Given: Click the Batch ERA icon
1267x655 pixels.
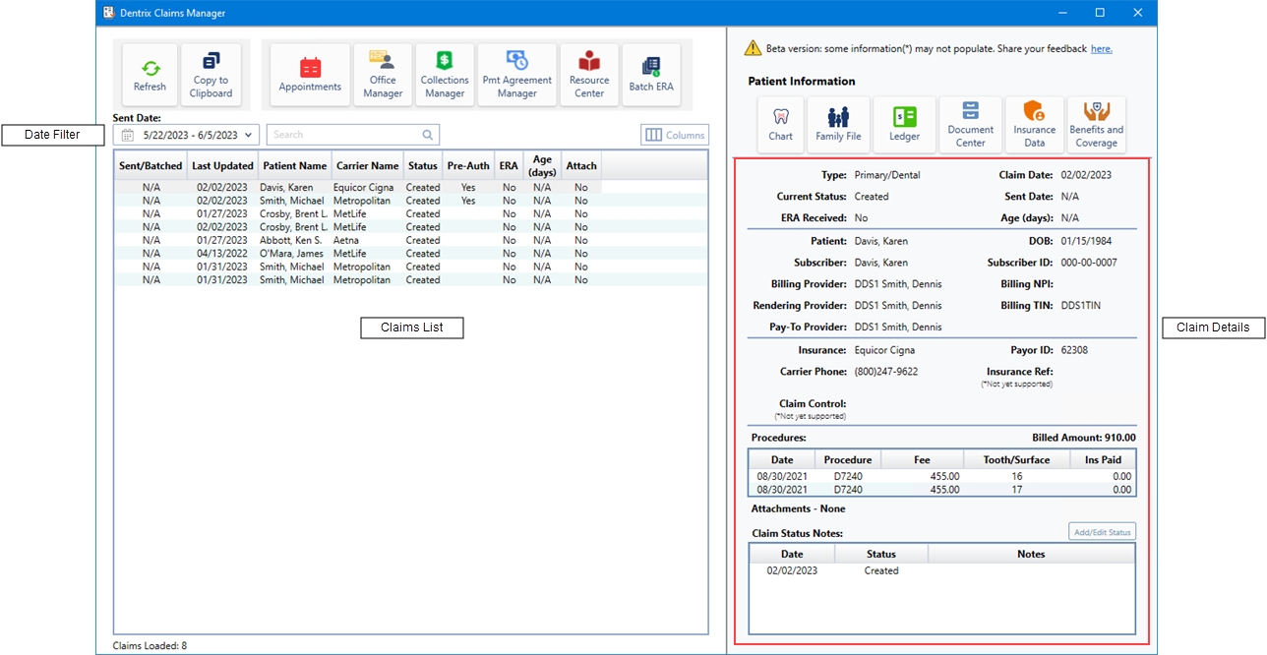Looking at the screenshot, I should [651, 76].
